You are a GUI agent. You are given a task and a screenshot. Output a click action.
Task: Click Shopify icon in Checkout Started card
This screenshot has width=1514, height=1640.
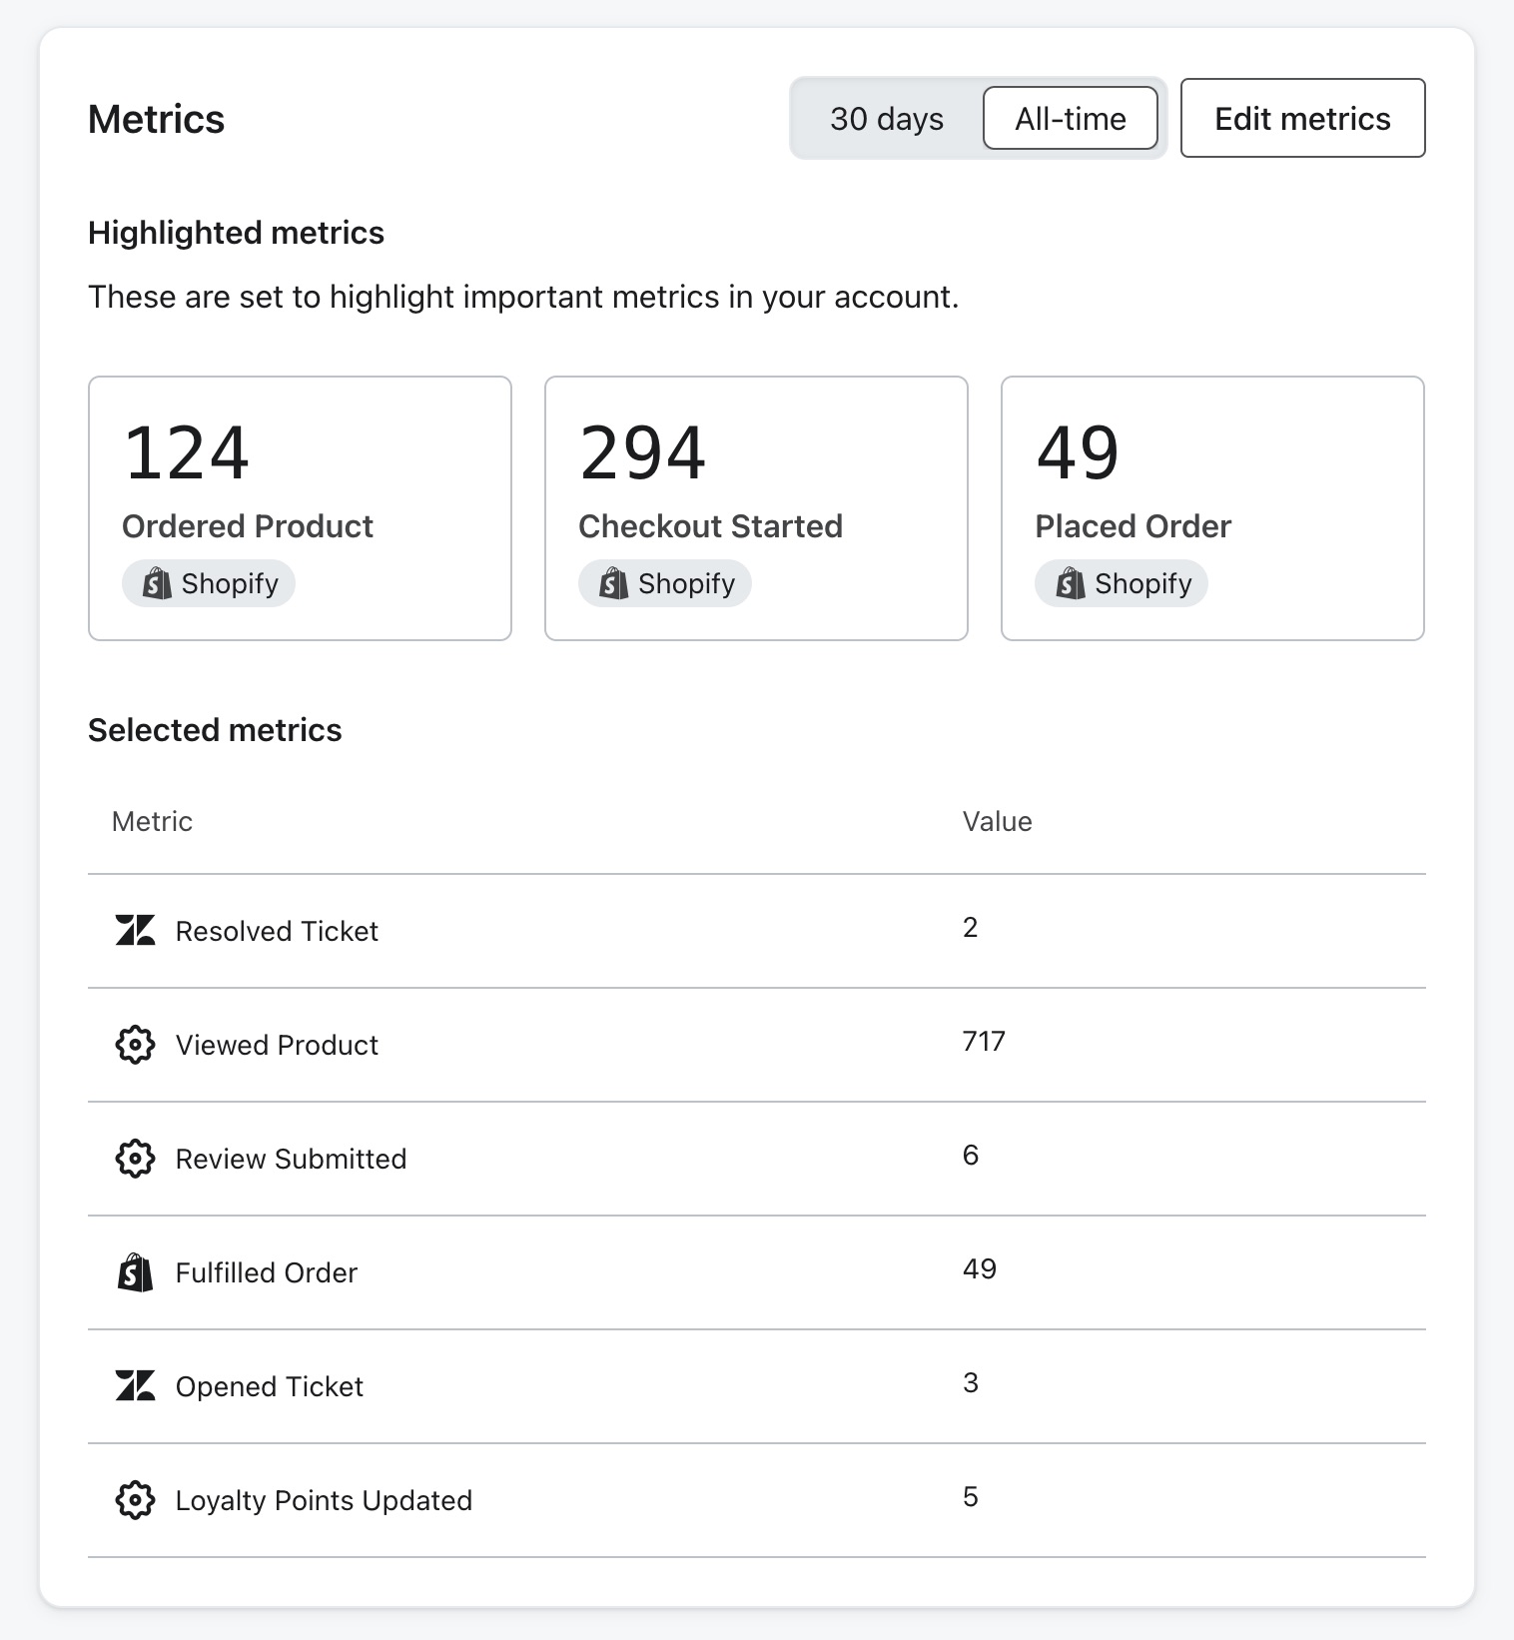613,583
